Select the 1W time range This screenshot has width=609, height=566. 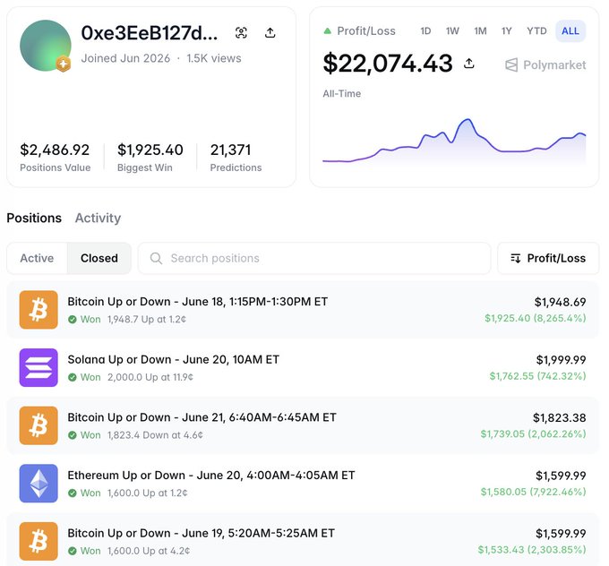452,31
